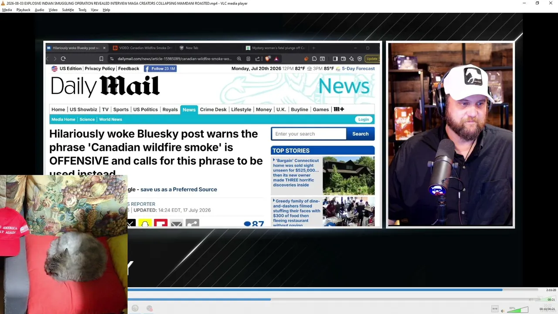Click the site settings icon beside the URL
Screen dimensions: 558x314
click(x=112, y=59)
